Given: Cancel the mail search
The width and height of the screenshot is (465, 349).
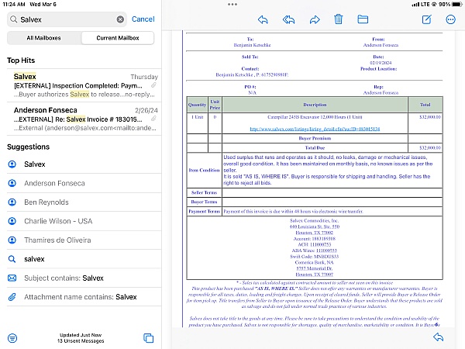Looking at the screenshot, I should [x=143, y=19].
